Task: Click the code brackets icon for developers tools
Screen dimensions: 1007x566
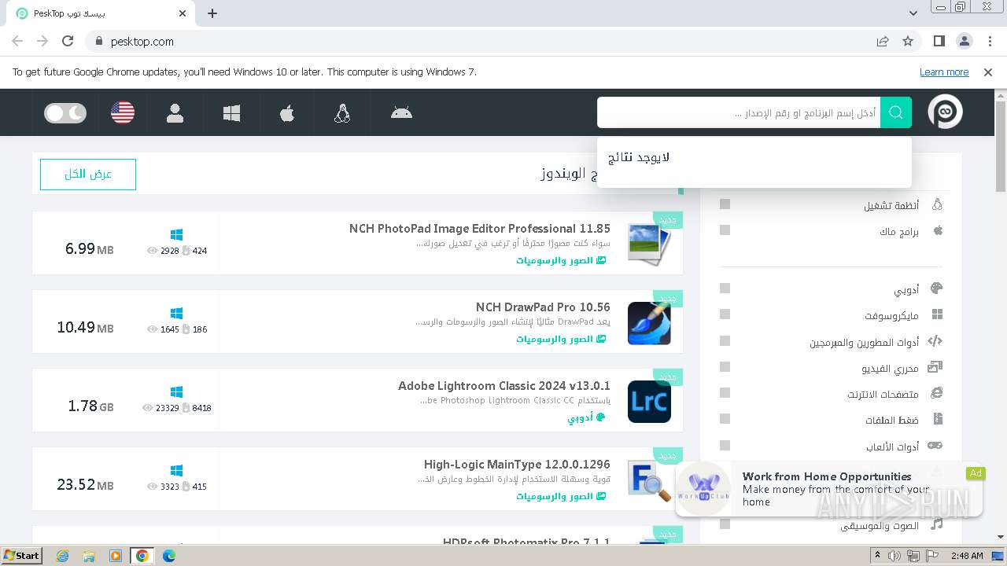Action: 935,341
